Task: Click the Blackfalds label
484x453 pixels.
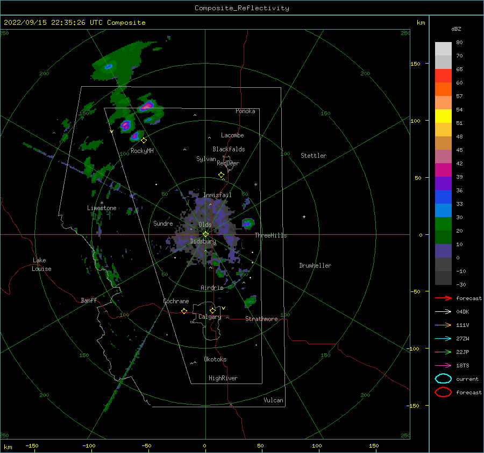Action: click(x=229, y=149)
